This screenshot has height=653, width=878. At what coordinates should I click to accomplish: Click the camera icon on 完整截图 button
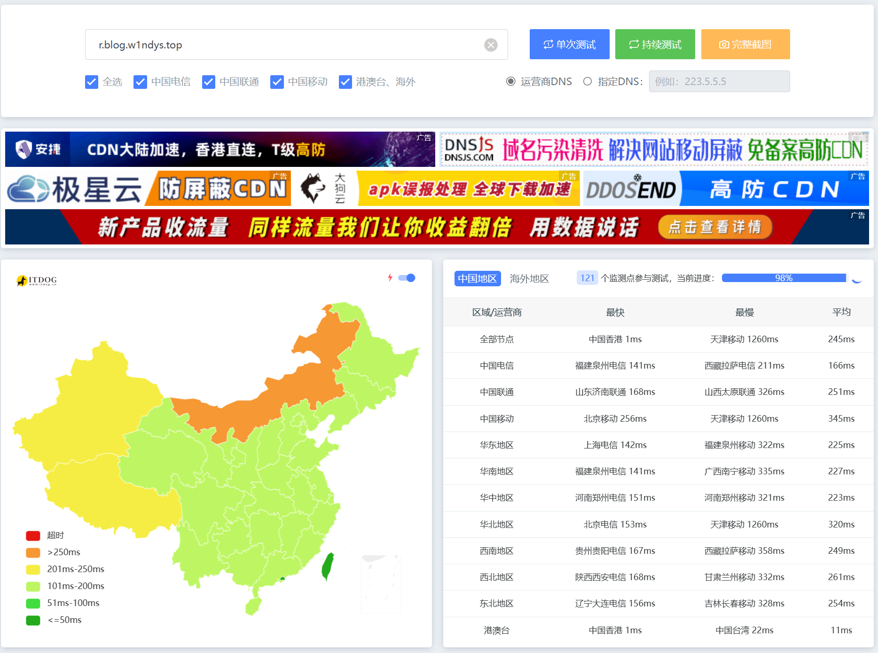point(723,44)
